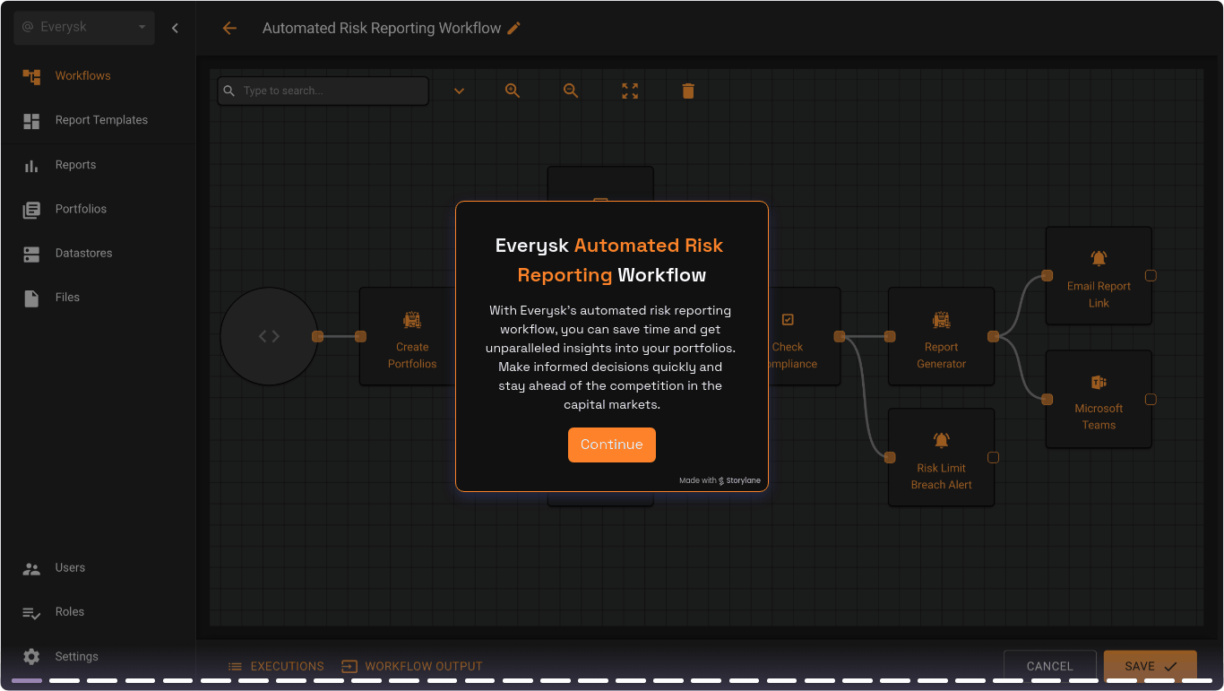The image size is (1224, 691).
Task: Fit the workflow to screen
Action: pos(630,91)
